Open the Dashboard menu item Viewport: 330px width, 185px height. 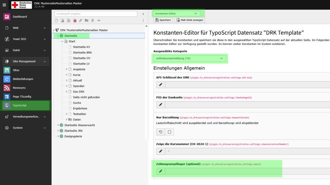pos(20,17)
